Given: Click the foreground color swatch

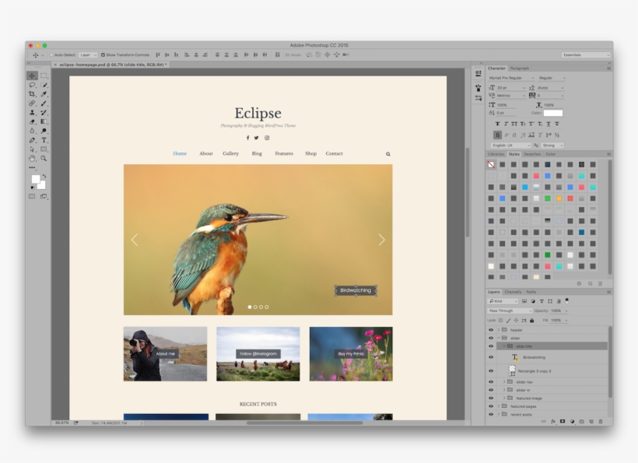Looking at the screenshot, I should pyautogui.click(x=36, y=180).
